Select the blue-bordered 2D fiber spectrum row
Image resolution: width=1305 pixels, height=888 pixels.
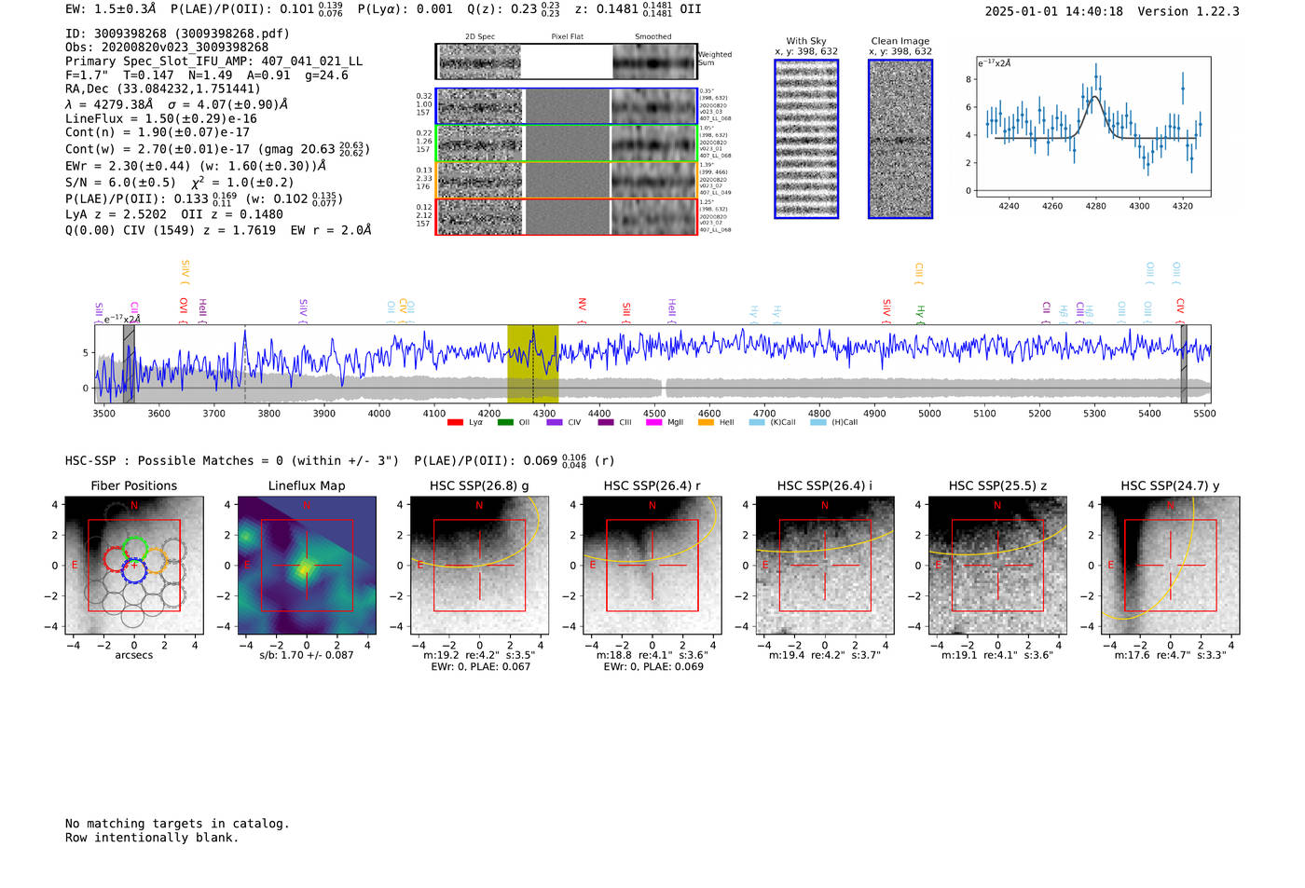pyautogui.click(x=566, y=106)
